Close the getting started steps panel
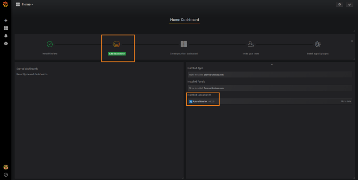This screenshot has height=180, width=358. click(352, 41)
